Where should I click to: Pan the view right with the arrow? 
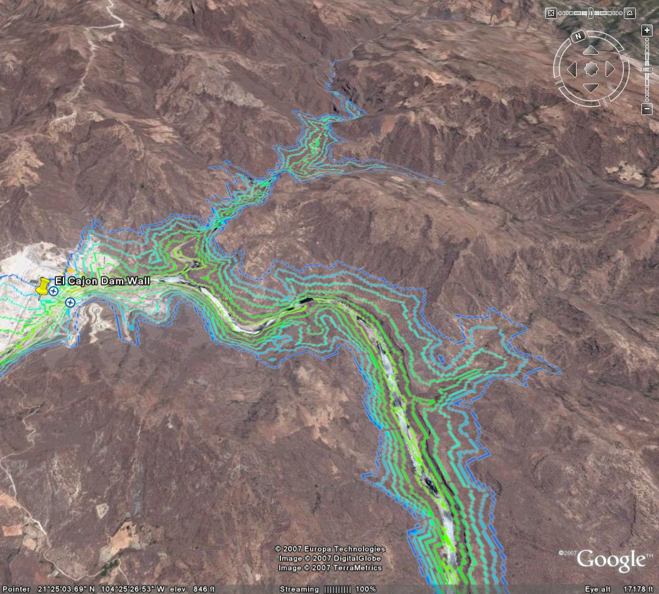click(610, 69)
